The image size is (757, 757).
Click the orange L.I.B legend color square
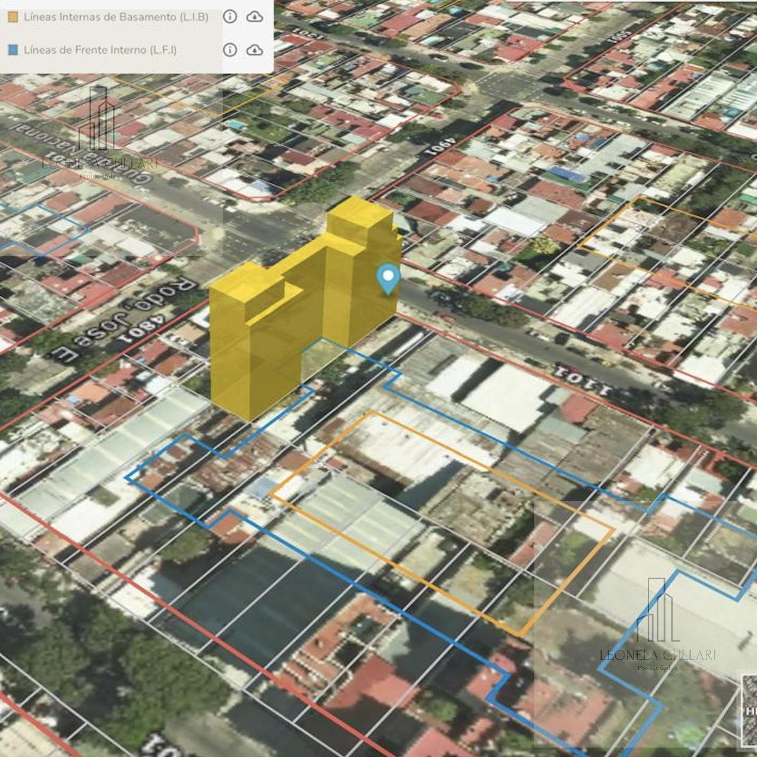pyautogui.click(x=13, y=17)
